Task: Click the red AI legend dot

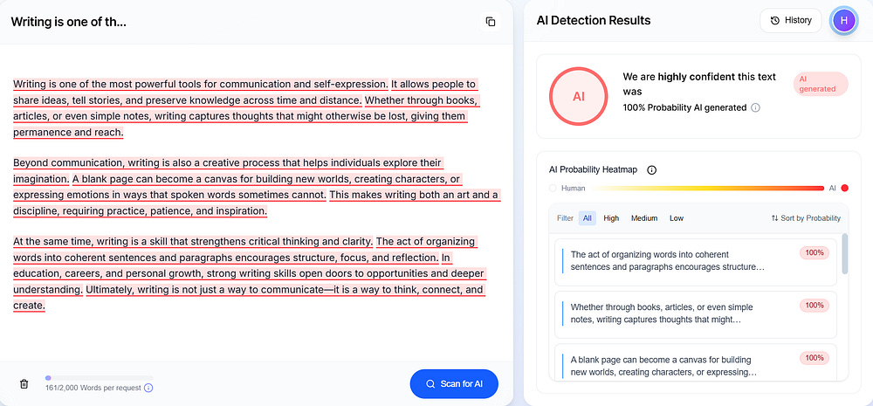Action: [x=844, y=189]
